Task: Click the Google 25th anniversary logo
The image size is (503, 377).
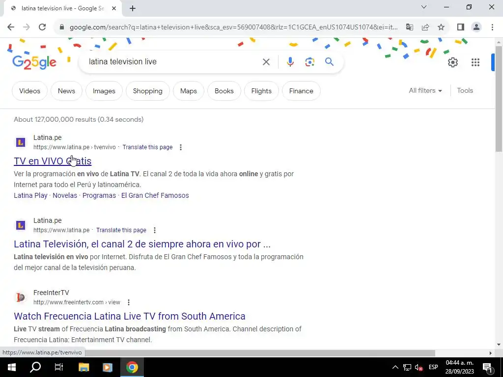Action: [34, 62]
